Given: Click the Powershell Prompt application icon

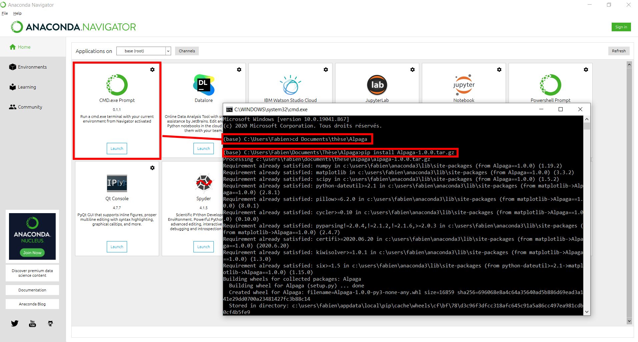Looking at the screenshot, I should coord(551,85).
